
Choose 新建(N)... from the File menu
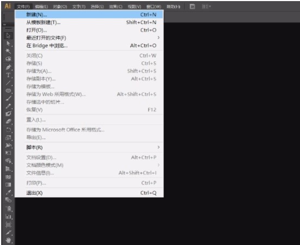[89, 15]
